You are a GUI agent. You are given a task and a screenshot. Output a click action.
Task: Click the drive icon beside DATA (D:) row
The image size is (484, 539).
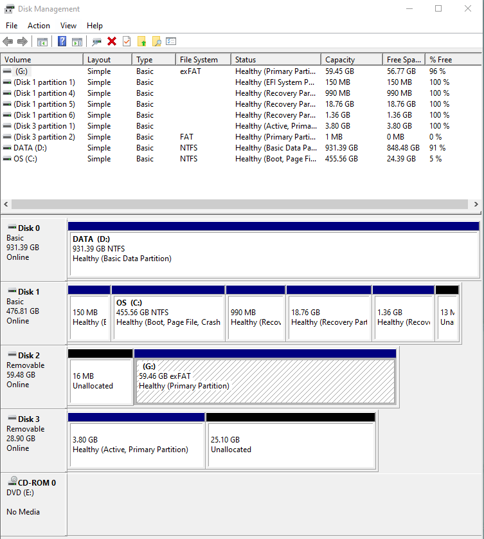click(7, 148)
